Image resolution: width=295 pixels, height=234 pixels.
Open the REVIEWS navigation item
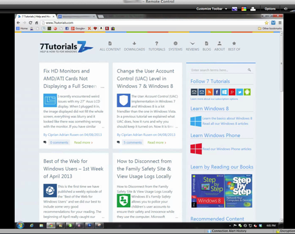(x=192, y=46)
